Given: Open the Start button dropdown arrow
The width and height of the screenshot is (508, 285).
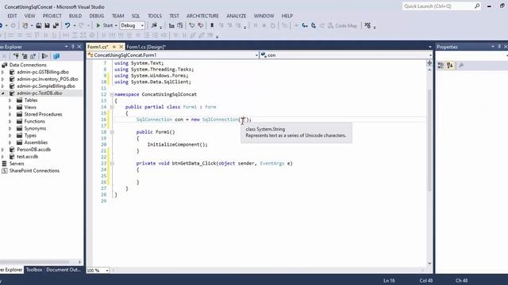Looking at the screenshot, I should pos(116,25).
